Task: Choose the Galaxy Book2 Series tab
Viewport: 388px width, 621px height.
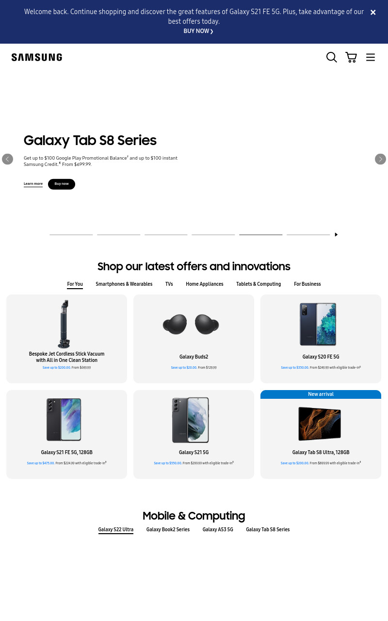Action: 168,530
